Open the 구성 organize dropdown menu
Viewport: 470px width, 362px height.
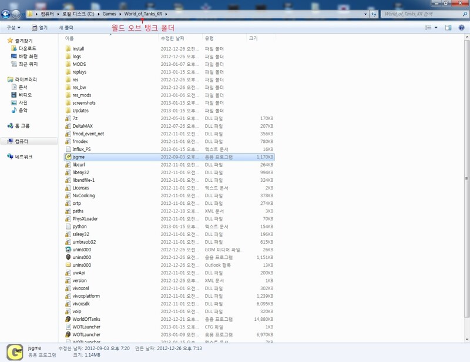(14, 28)
